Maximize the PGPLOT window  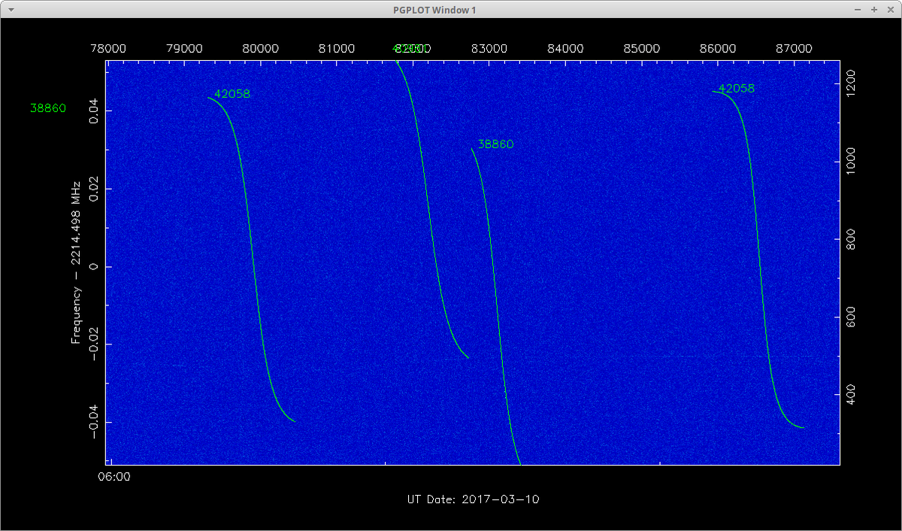tap(873, 10)
